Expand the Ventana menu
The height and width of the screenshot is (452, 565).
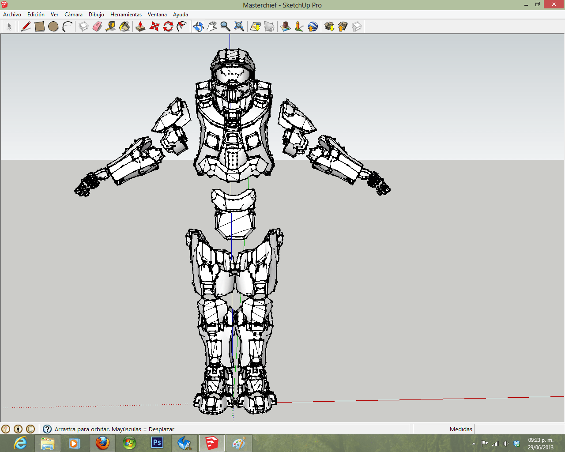[157, 15]
